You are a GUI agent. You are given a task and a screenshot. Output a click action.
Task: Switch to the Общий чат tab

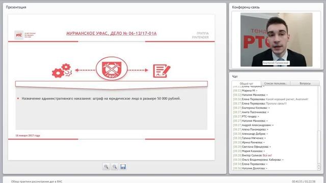[x=247, y=83]
